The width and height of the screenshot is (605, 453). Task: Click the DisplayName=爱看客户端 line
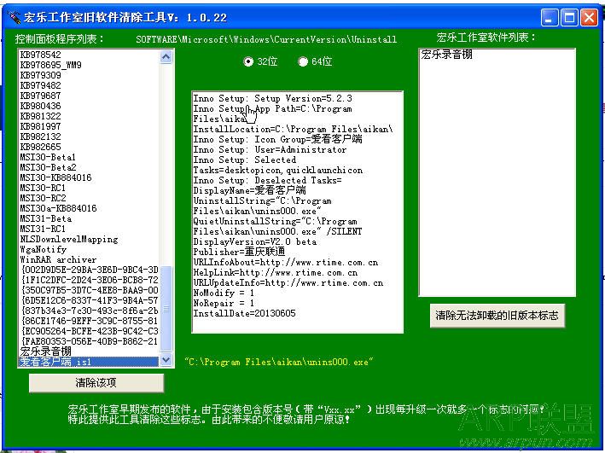point(250,190)
